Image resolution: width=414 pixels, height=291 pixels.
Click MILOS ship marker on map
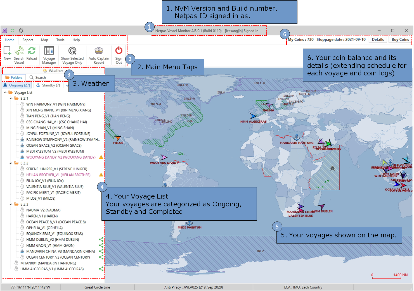[x=118, y=138]
